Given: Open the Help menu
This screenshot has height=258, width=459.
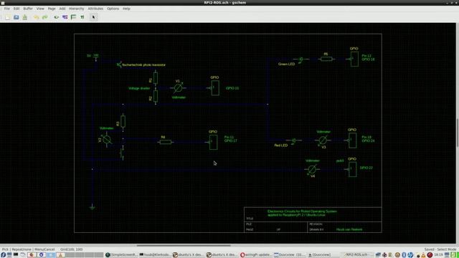Looking at the screenshot, I should pyautogui.click(x=126, y=9).
